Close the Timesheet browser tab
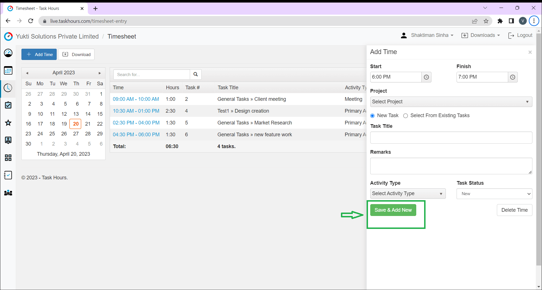542x290 pixels. [82, 8]
